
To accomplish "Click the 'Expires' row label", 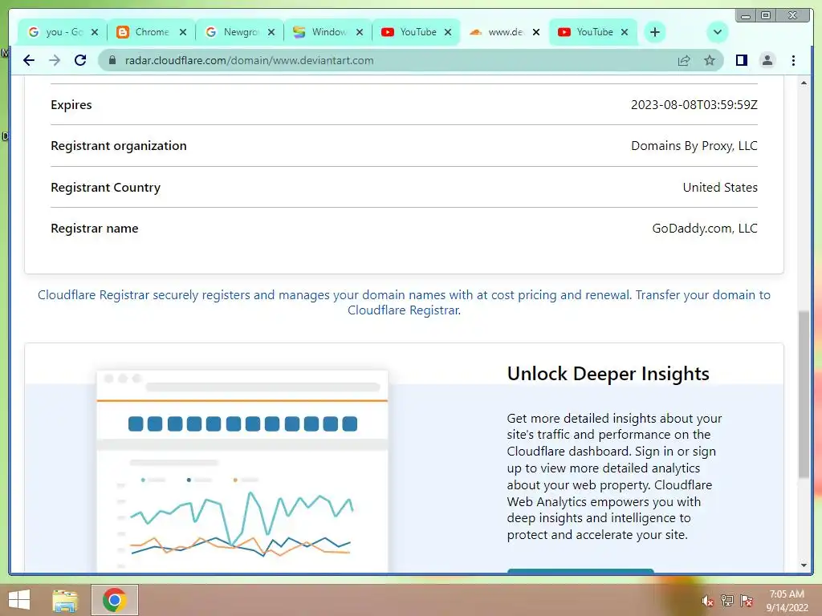I will (x=71, y=105).
